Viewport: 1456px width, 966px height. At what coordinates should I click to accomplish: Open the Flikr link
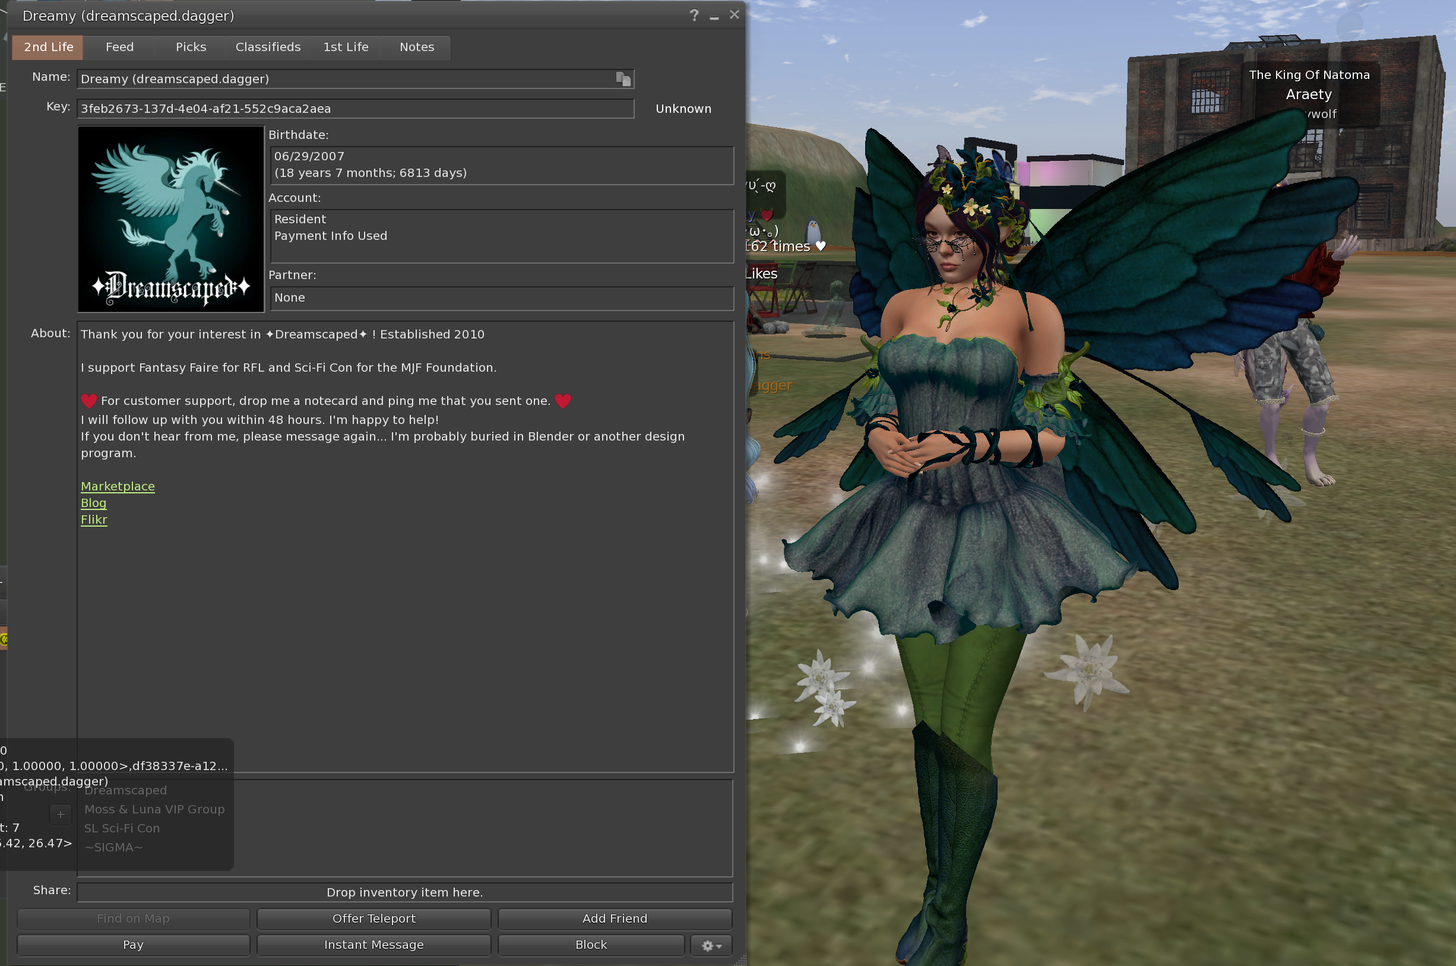click(x=94, y=520)
